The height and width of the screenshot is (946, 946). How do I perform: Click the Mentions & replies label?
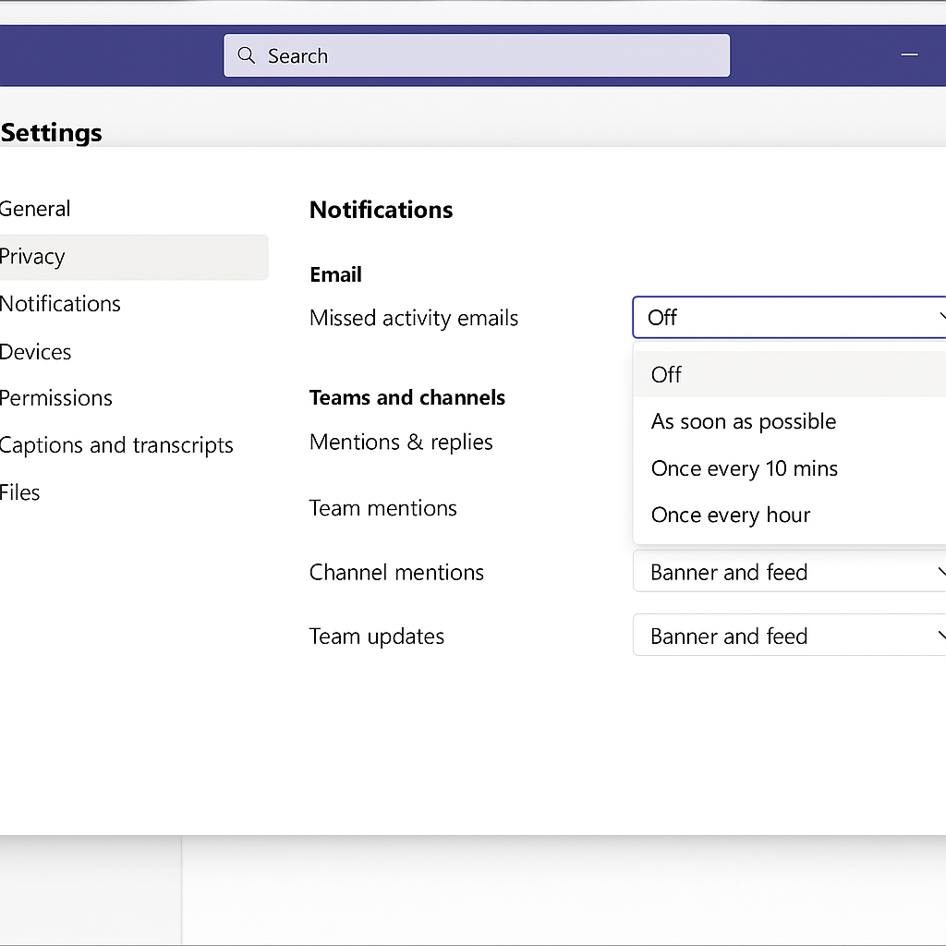tap(401, 443)
